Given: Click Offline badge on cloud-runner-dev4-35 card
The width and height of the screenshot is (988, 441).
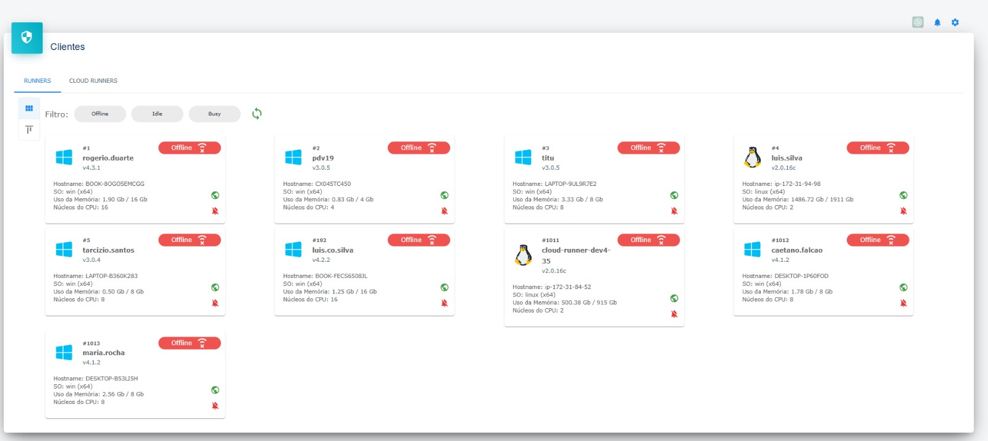Looking at the screenshot, I should (648, 240).
